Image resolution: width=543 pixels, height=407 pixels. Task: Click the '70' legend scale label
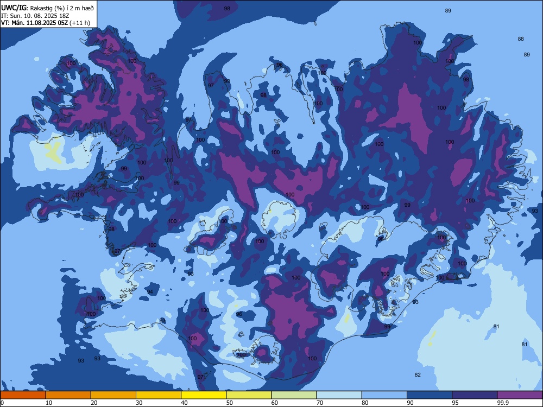(320, 403)
